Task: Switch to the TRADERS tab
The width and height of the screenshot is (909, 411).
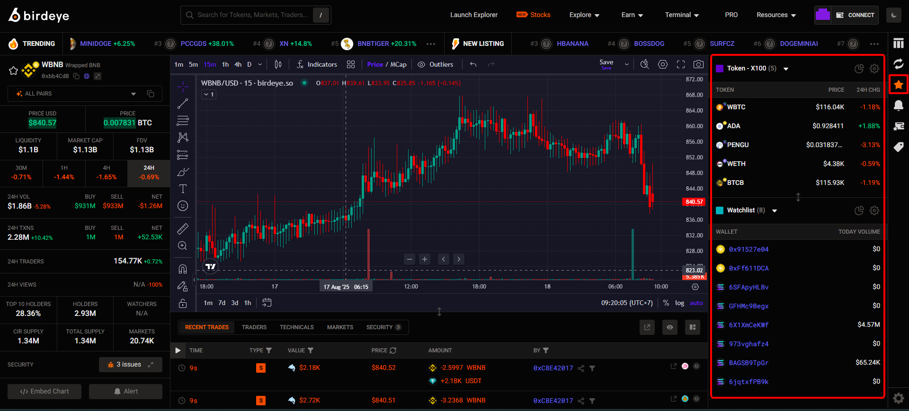Action: 254,327
